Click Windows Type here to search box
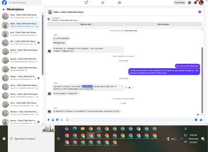 pos(31,139)
